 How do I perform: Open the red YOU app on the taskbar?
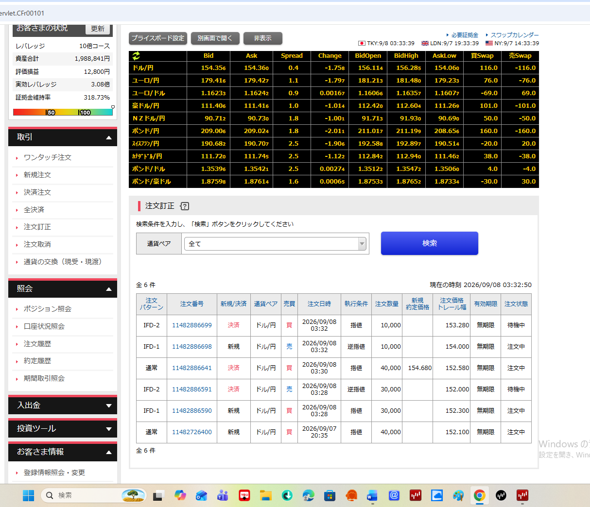(x=244, y=495)
